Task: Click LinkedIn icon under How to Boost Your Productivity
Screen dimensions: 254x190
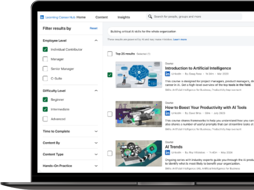Action: point(167,113)
